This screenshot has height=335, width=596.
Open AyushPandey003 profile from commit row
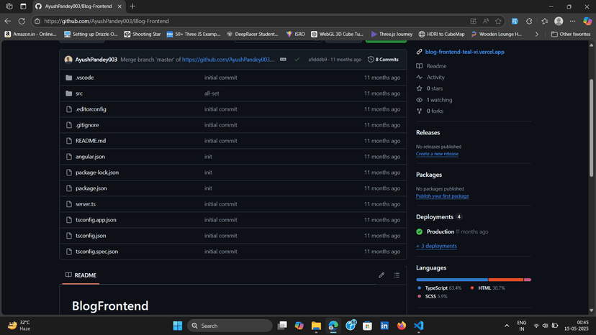click(x=96, y=60)
